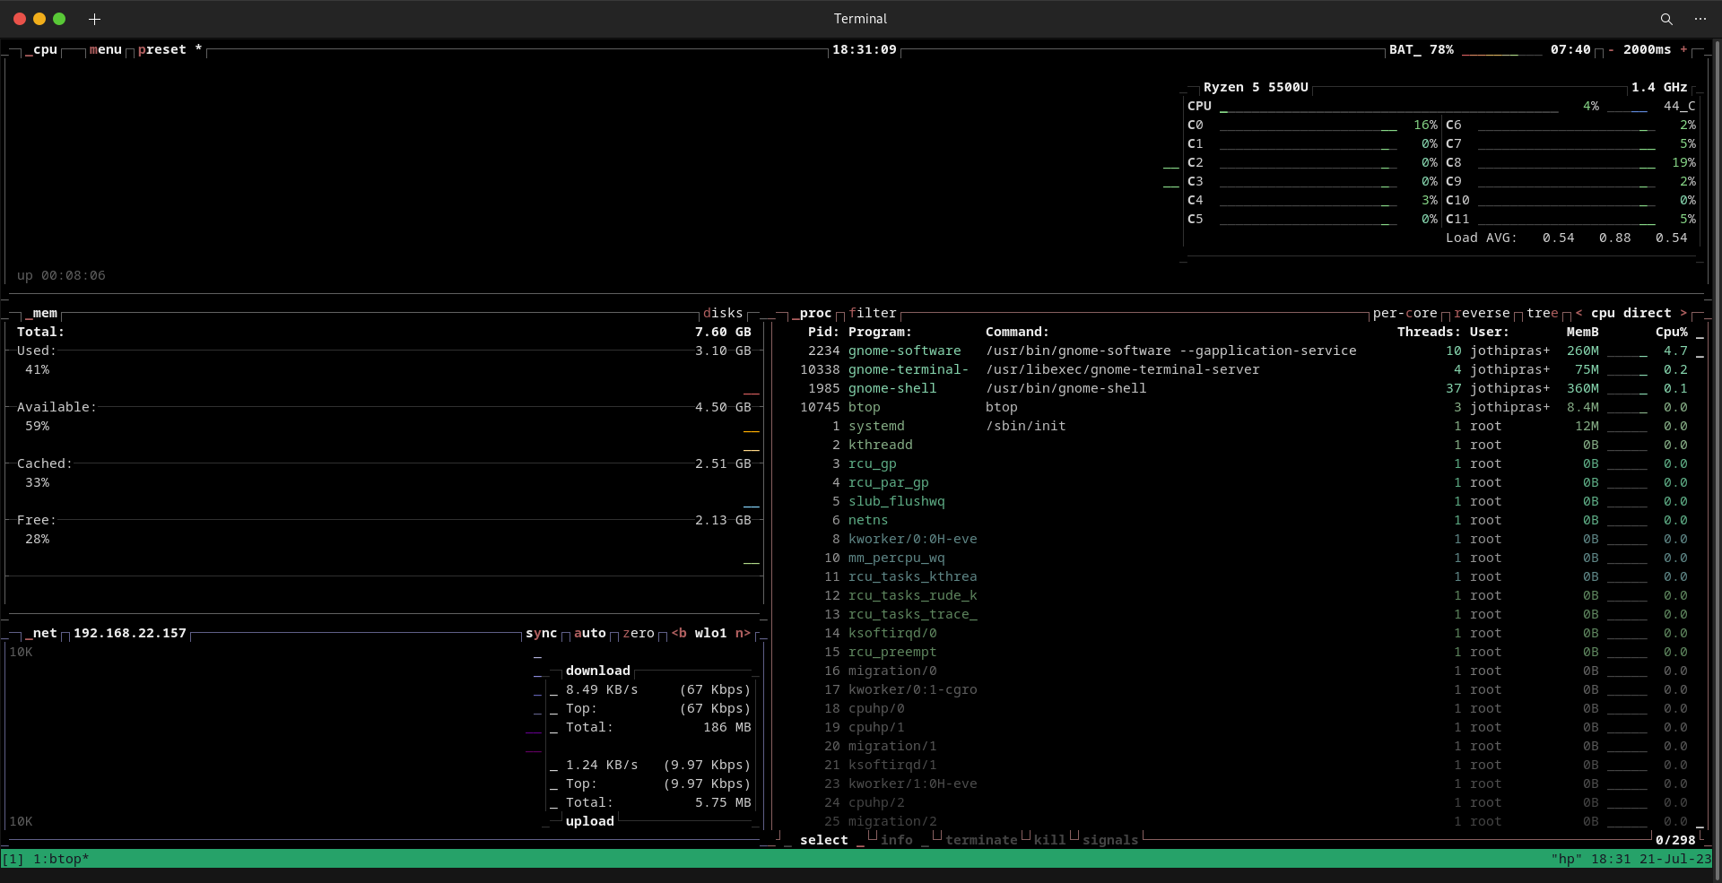Collapse the mem panel via its title
This screenshot has height=883, width=1722.
tap(43, 313)
